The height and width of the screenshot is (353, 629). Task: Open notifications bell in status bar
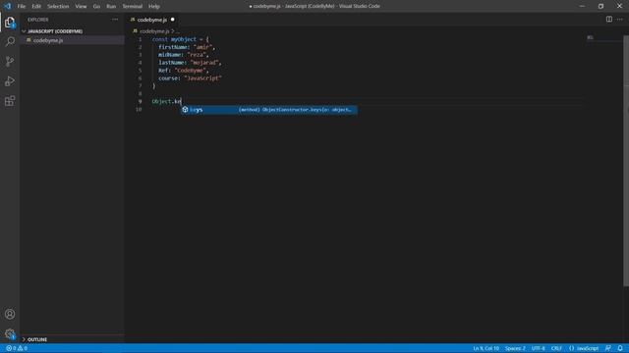tap(620, 348)
